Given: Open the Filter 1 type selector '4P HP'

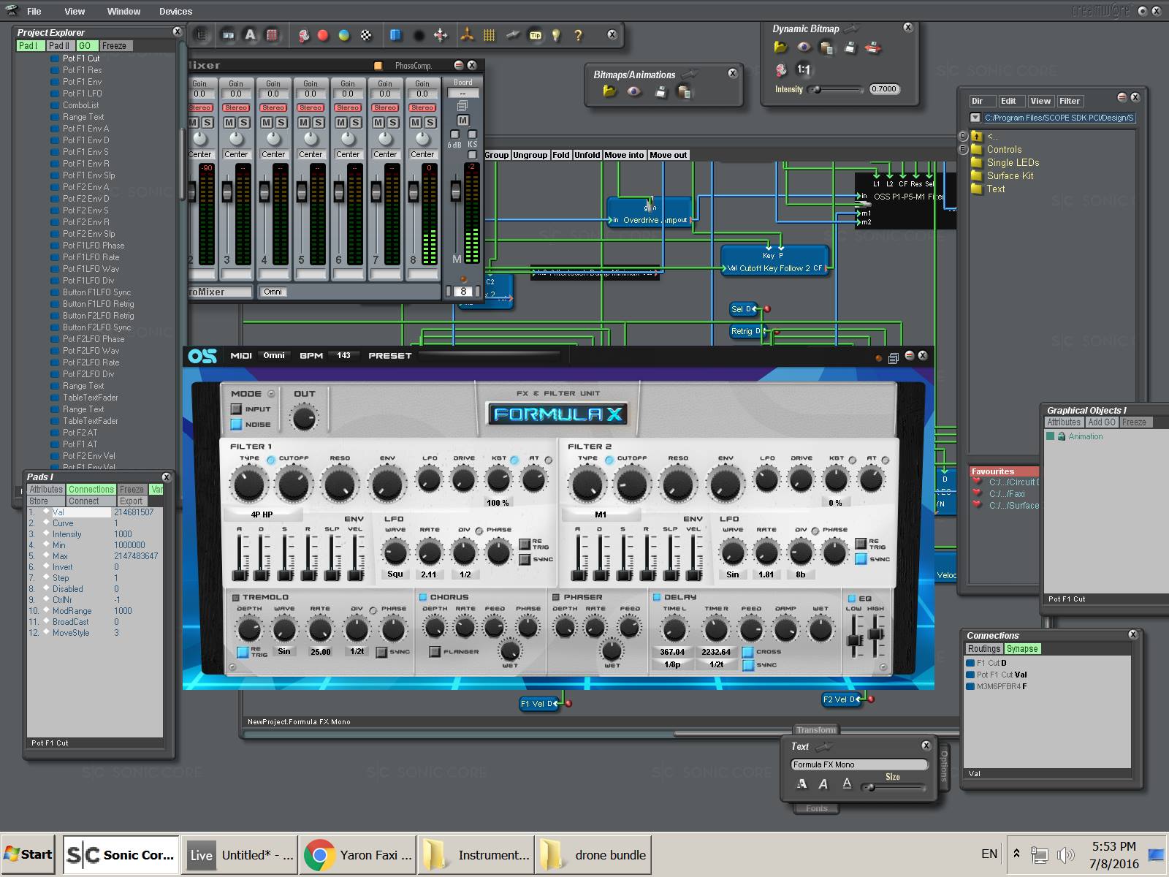Looking at the screenshot, I should pyautogui.click(x=262, y=515).
